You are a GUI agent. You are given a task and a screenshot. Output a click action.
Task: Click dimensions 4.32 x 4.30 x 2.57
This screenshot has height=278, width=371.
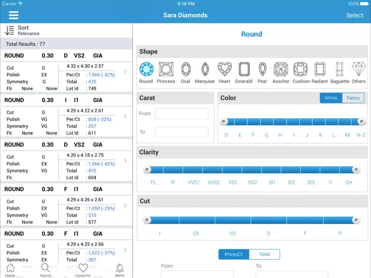tap(85, 66)
